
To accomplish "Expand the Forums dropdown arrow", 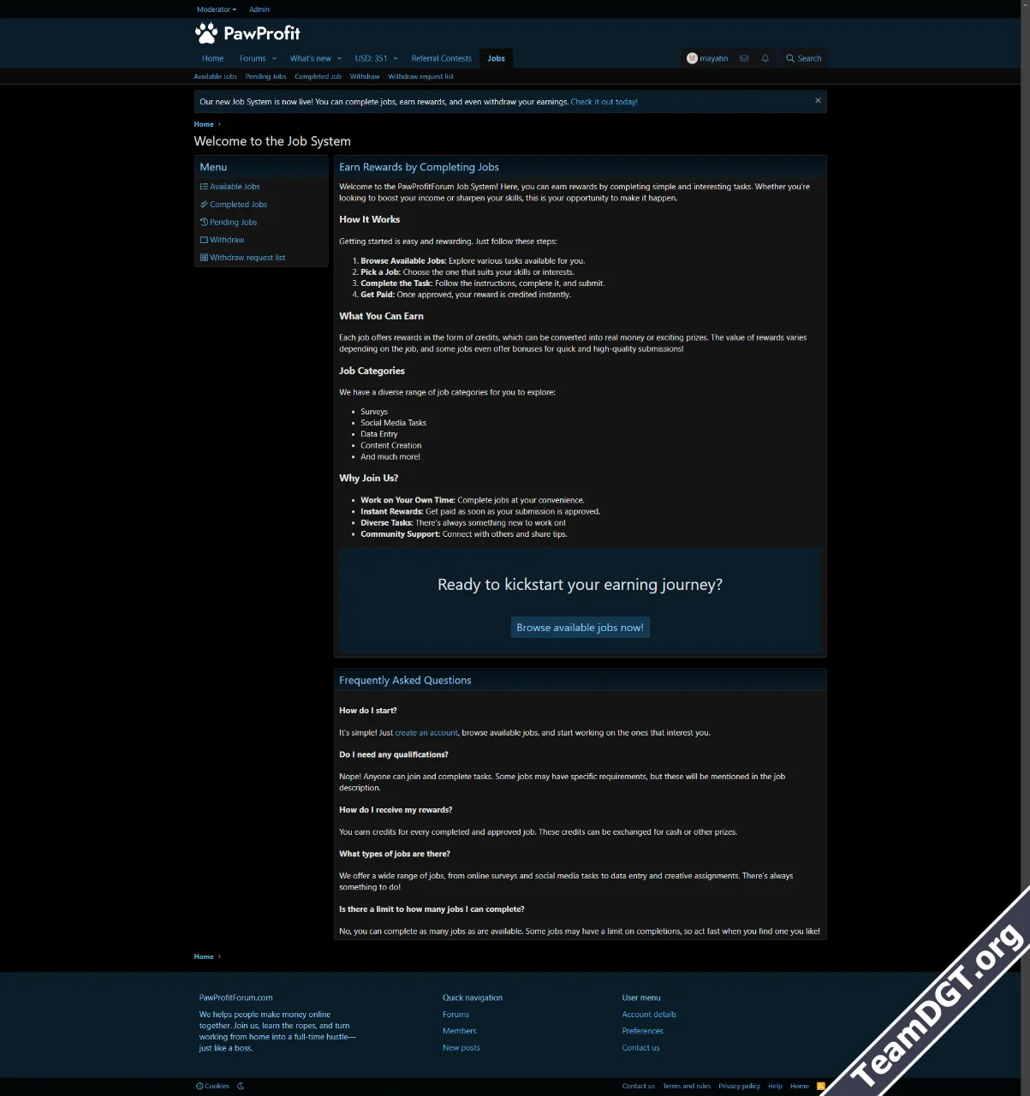I will 274,58.
